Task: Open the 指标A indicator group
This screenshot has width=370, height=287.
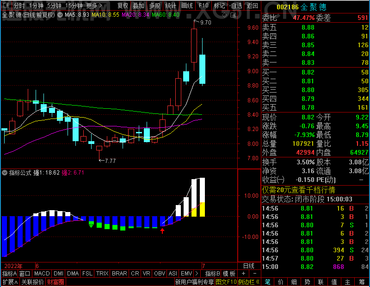Action: [9, 274]
